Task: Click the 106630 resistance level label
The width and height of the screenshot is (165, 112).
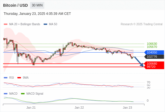Action: coord(152,44)
